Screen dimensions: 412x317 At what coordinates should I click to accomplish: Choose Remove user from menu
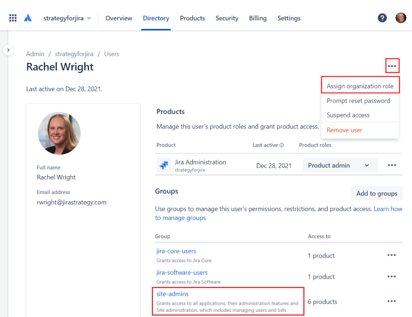(x=344, y=130)
